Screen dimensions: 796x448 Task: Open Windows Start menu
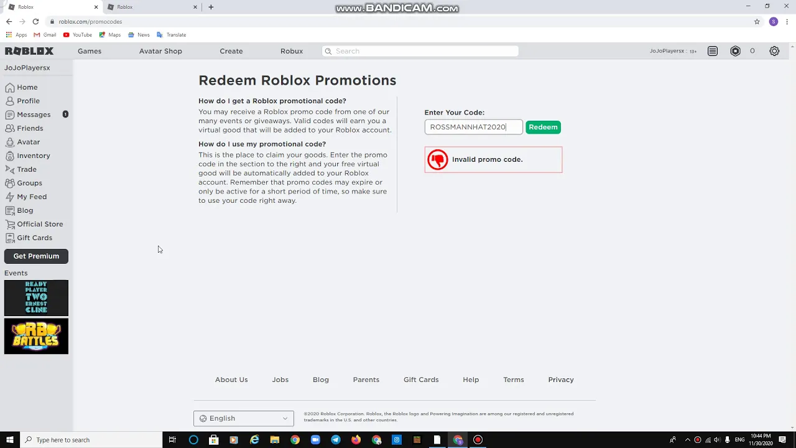pos(9,440)
